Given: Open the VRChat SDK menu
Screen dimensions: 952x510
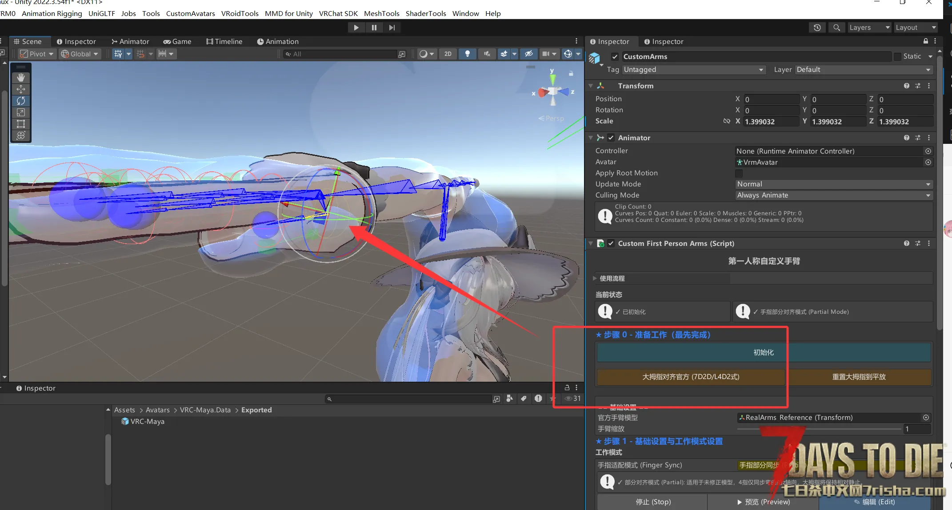Looking at the screenshot, I should 338,13.
